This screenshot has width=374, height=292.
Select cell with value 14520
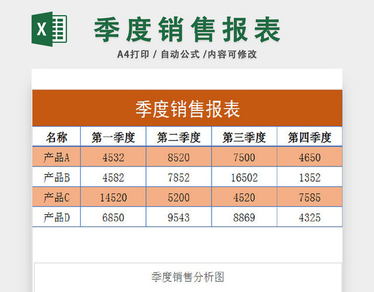pyautogui.click(x=113, y=197)
